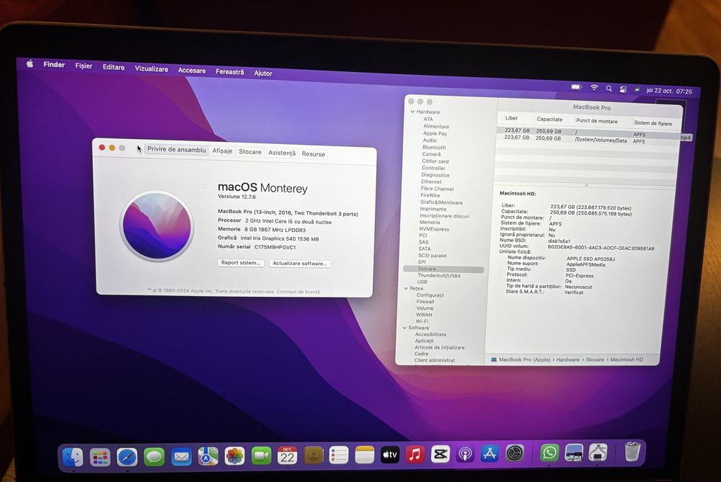Open Maps from the dock
721x482 pixels.
(208, 456)
